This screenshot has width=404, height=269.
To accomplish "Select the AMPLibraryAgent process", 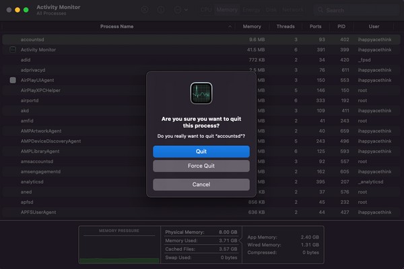I will 40,151.
